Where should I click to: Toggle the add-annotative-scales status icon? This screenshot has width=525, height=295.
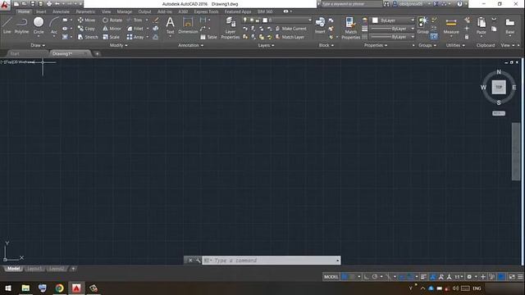click(x=441, y=277)
